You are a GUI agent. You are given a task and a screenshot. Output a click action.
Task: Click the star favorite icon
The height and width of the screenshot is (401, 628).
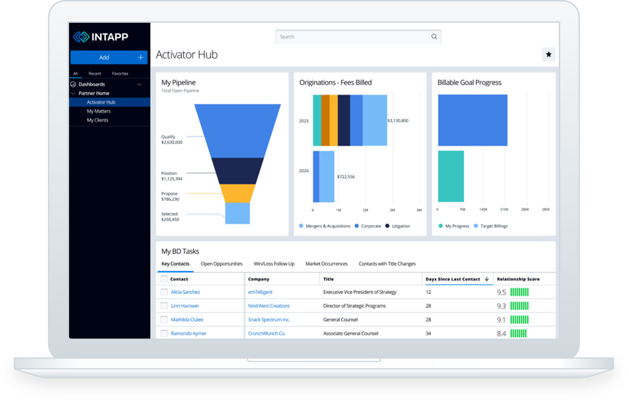tap(548, 54)
